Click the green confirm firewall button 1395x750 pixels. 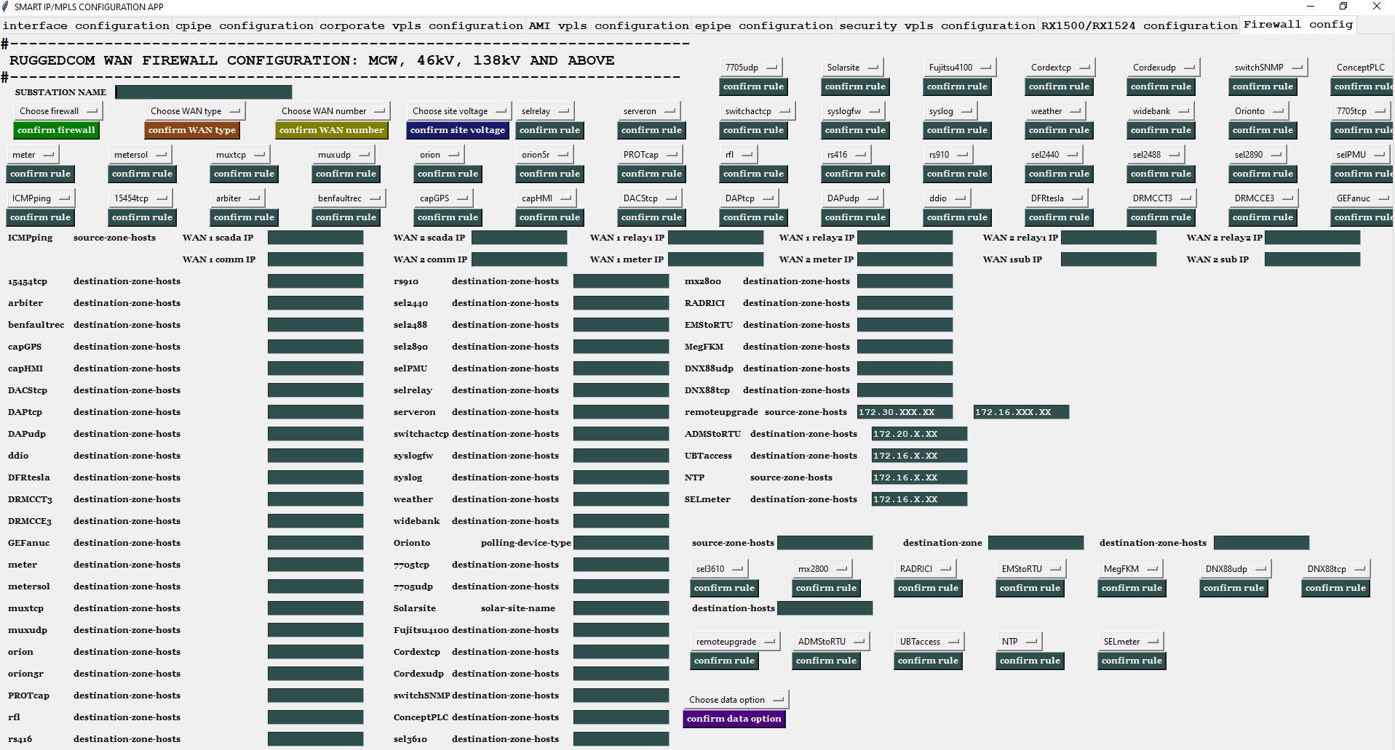[x=56, y=130]
